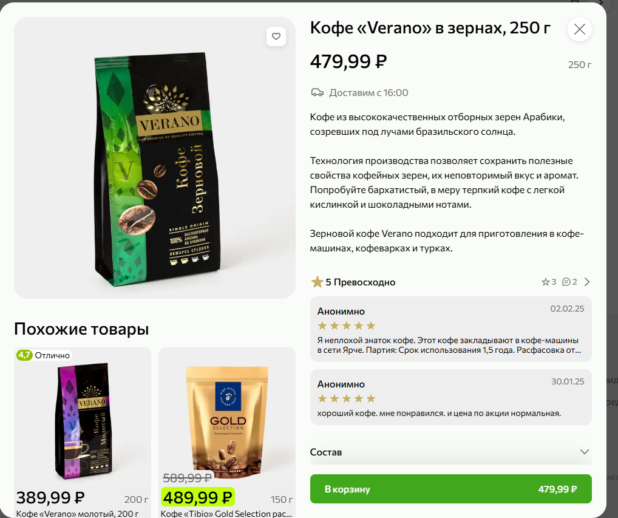Click the ratings count star icon
This screenshot has height=518, width=618.
coord(546,282)
